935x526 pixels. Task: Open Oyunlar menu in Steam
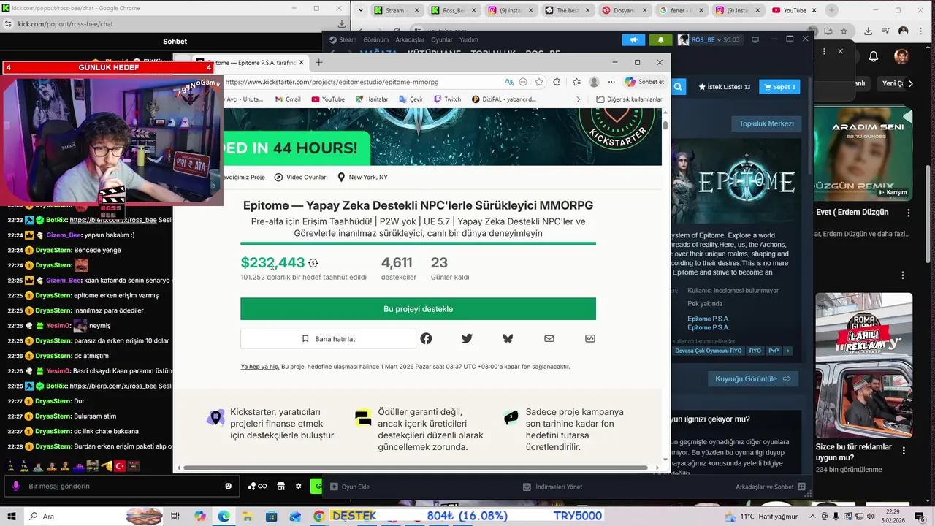(442, 39)
